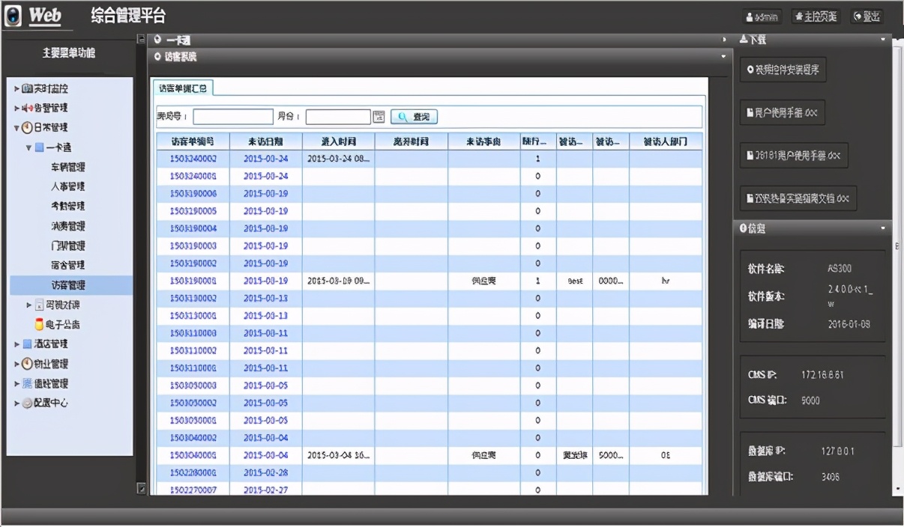904x527 pixels.
Task: Click the 单据号 text input field
Action: (x=233, y=117)
